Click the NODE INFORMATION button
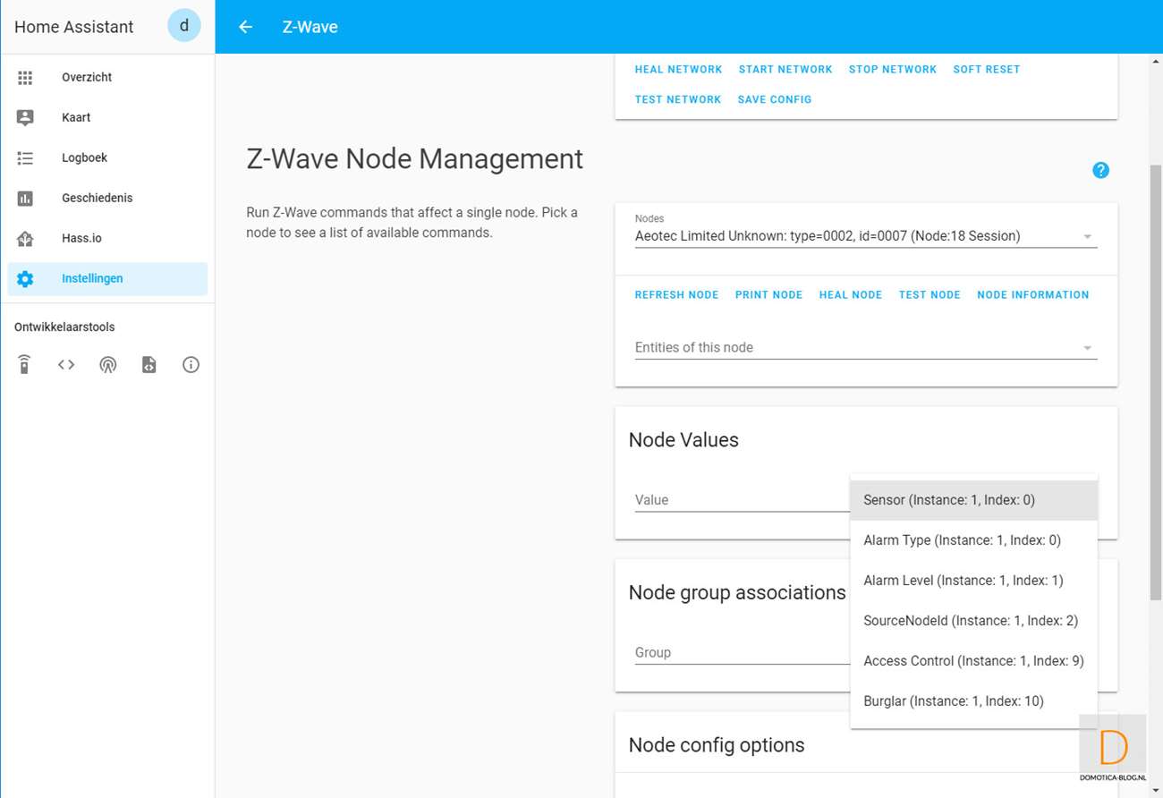The width and height of the screenshot is (1163, 798). click(1032, 294)
